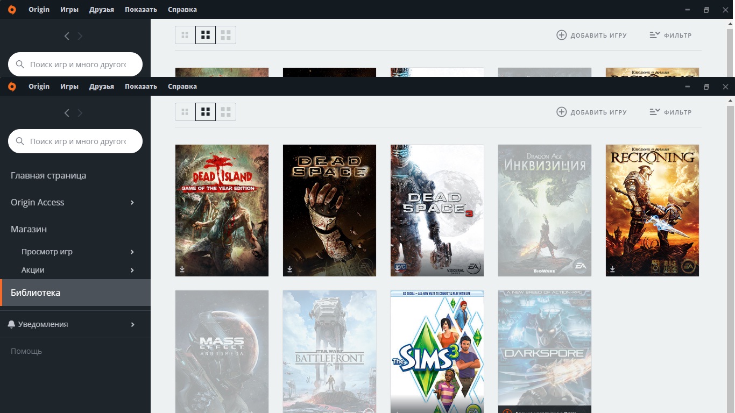Open the Показать menu in the background window
Viewport: 735px width, 413px height.
[x=141, y=10]
